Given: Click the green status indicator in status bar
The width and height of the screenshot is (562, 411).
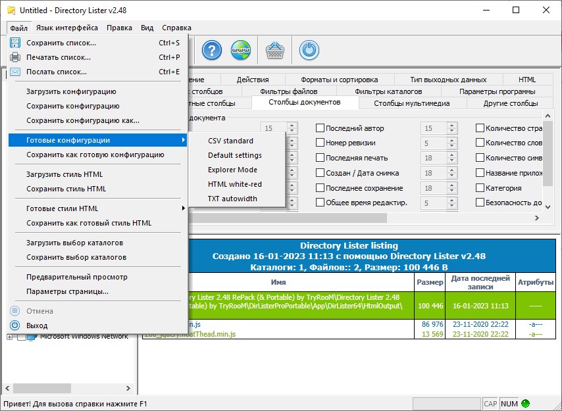Looking at the screenshot, I should point(525,404).
